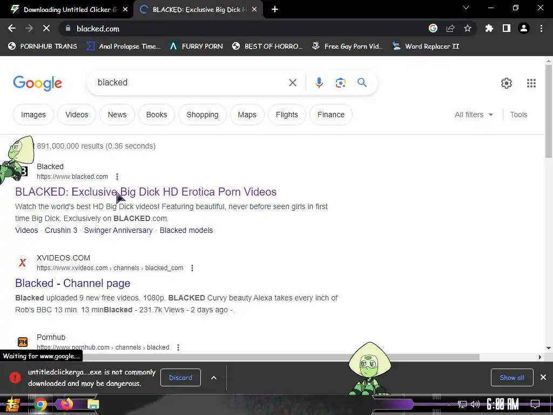This screenshot has height=415, width=553.
Task: Open the profile avatar menu
Action: (524, 29)
